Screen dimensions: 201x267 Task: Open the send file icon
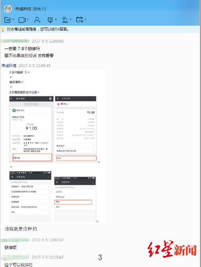coord(8,20)
